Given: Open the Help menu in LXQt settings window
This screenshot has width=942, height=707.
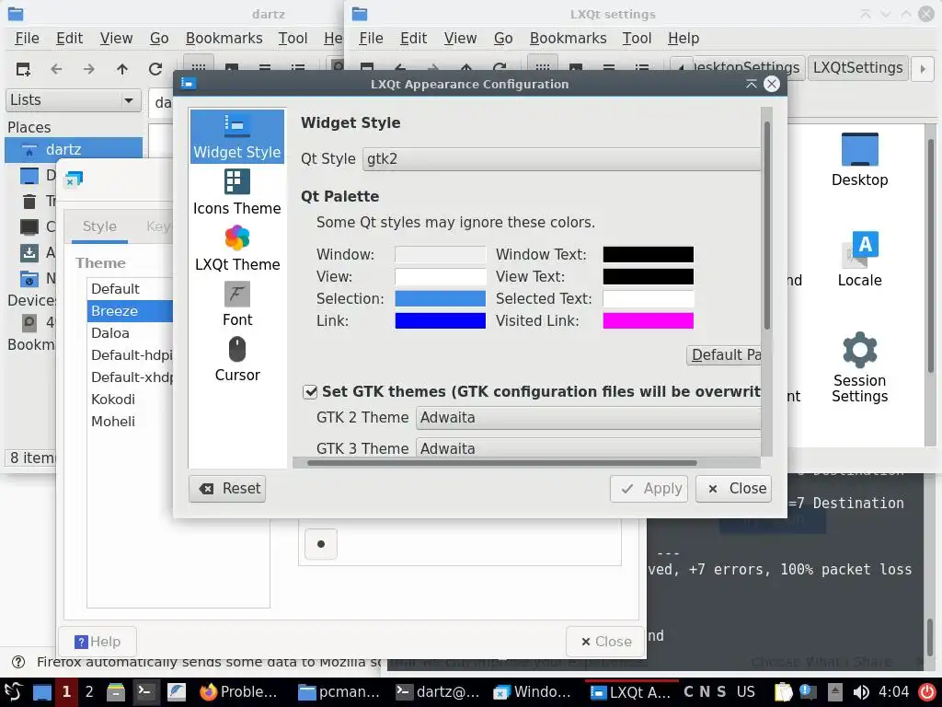Looking at the screenshot, I should pyautogui.click(x=684, y=39).
